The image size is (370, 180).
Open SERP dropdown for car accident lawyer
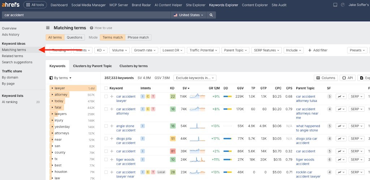356,96
